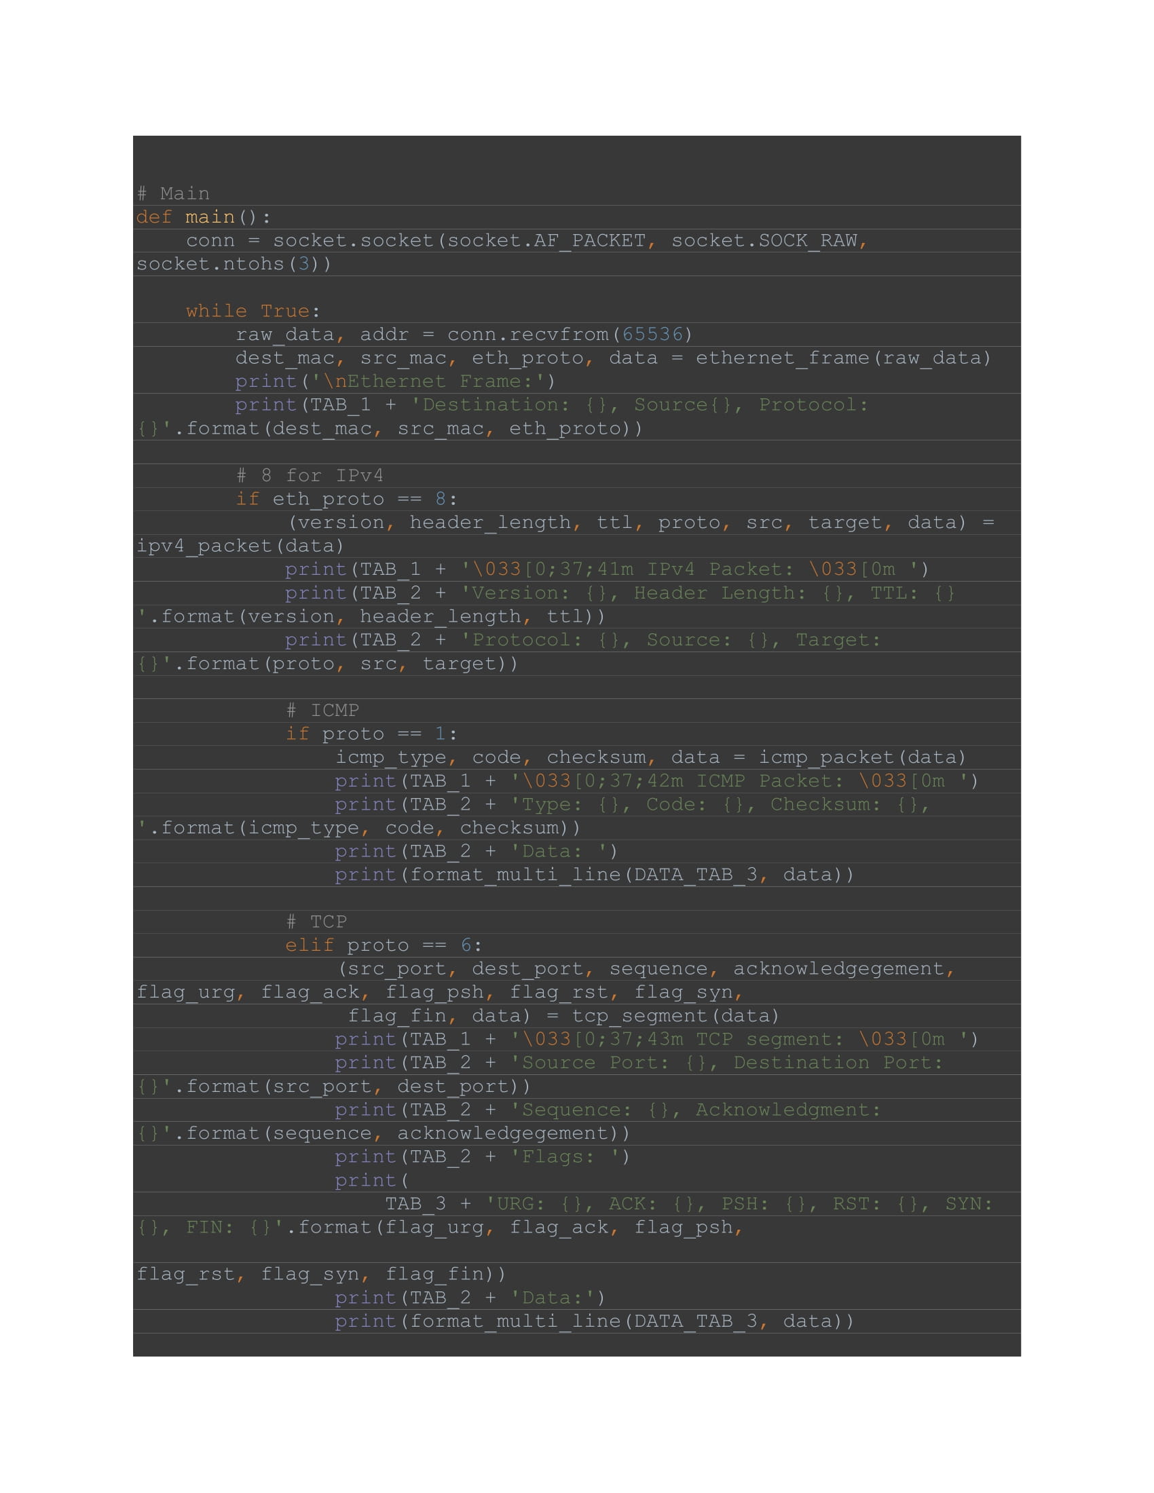Select the flag_syn variable in unpacking tuple
This screenshot has height=1493, width=1154.
(x=684, y=993)
